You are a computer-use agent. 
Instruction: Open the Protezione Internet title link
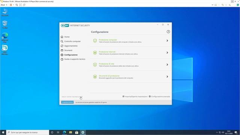point(107,52)
